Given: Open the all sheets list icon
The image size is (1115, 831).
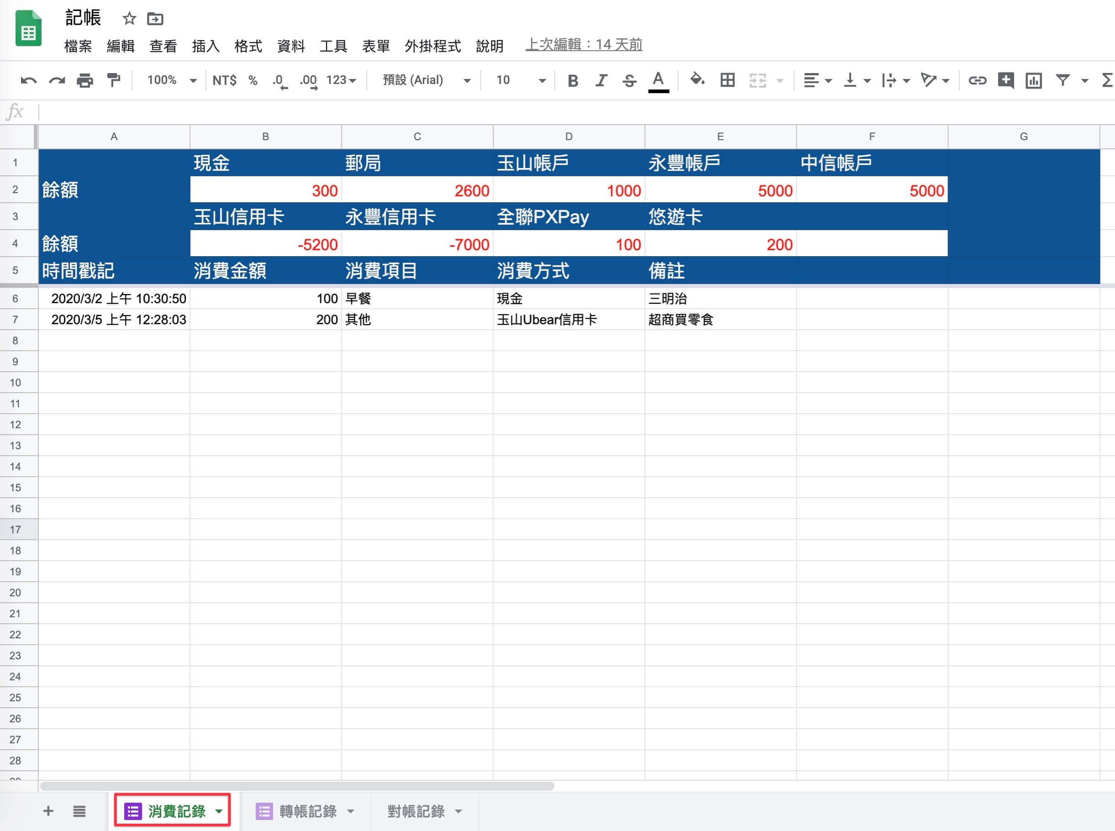Looking at the screenshot, I should click(79, 811).
